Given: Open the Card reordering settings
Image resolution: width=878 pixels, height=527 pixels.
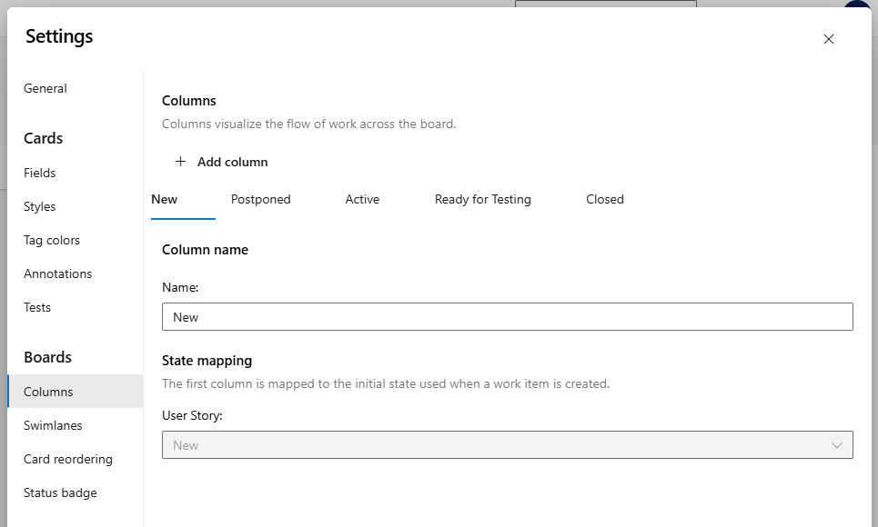Looking at the screenshot, I should [67, 459].
